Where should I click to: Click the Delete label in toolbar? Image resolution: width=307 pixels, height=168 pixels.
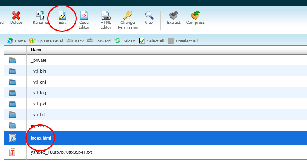[16, 23]
